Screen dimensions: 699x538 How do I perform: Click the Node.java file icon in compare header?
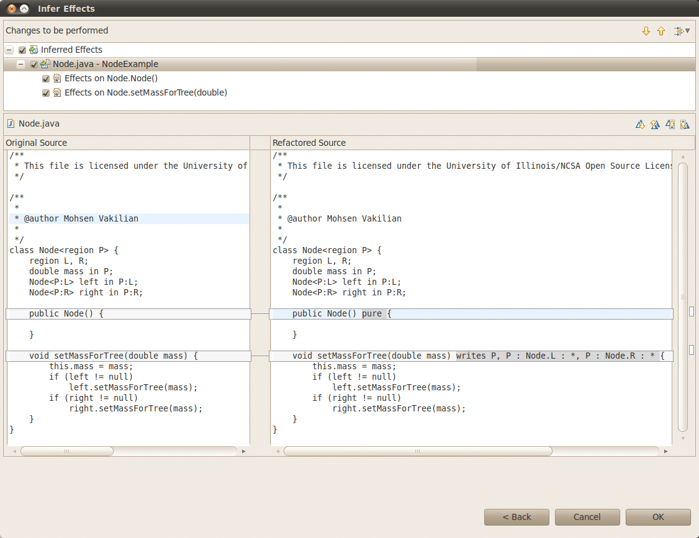[11, 124]
